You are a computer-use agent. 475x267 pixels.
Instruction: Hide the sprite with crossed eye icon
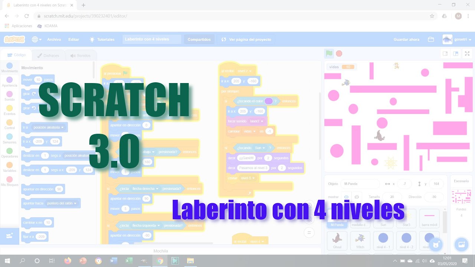[356, 197]
